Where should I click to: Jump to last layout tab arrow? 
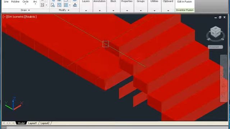click(13, 123)
